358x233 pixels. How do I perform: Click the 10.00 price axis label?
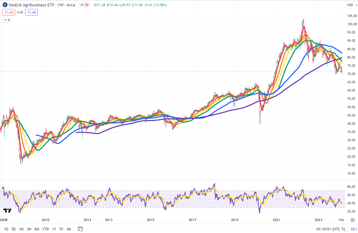pos(351,173)
